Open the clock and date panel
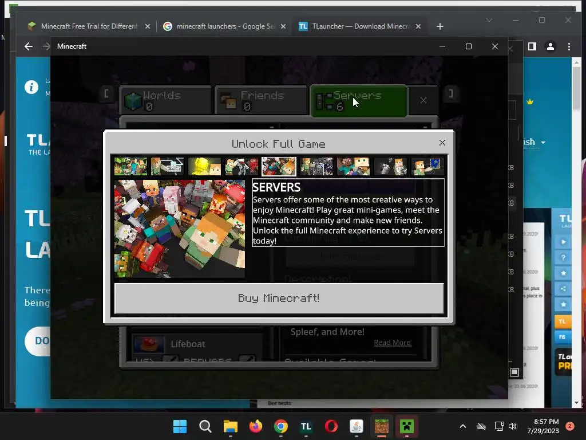The height and width of the screenshot is (440, 586). click(x=543, y=426)
